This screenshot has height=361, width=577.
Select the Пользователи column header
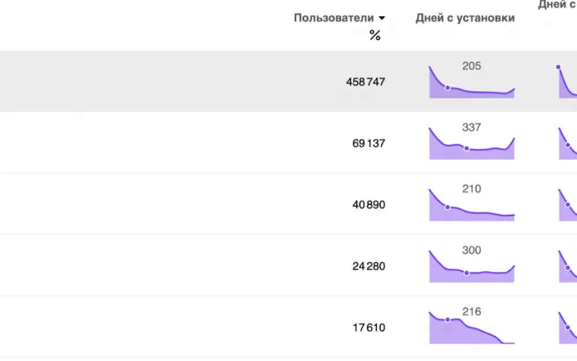coord(334,18)
